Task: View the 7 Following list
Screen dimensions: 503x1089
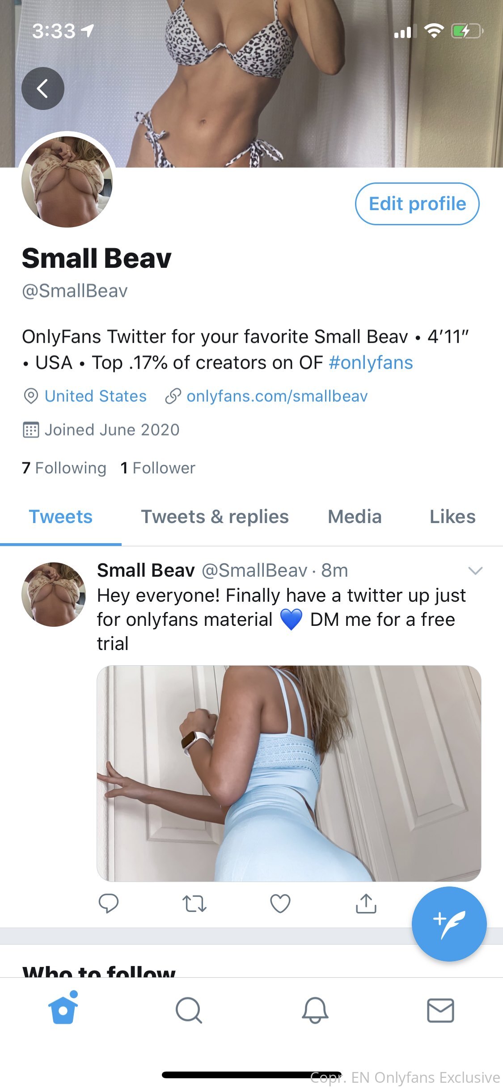Action: 64,468
